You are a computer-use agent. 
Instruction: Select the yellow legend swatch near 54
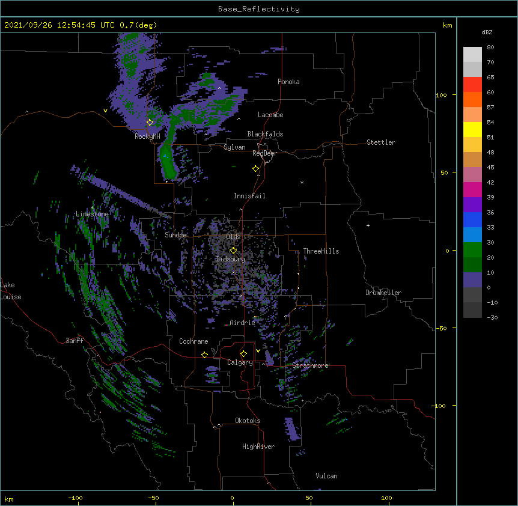(472, 130)
